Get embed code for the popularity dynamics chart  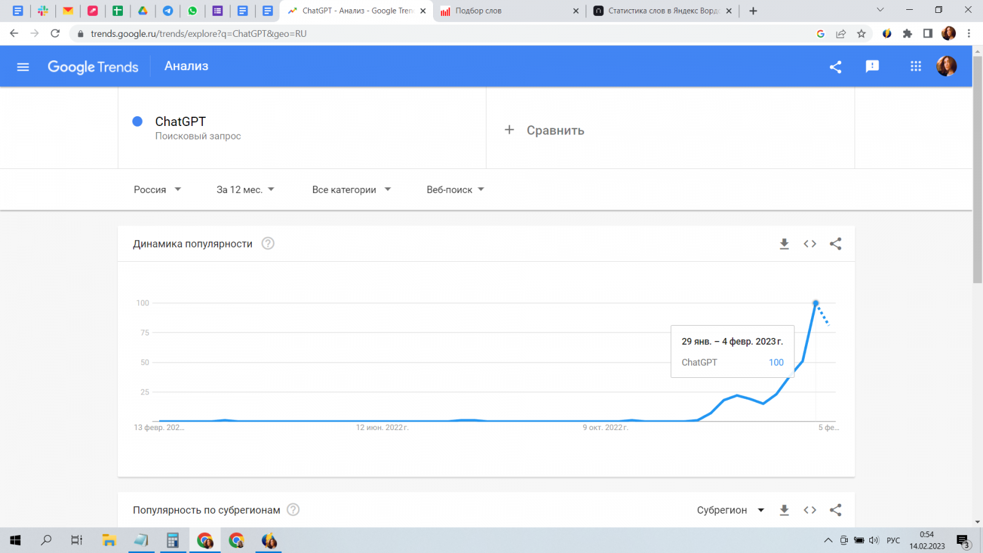(810, 244)
